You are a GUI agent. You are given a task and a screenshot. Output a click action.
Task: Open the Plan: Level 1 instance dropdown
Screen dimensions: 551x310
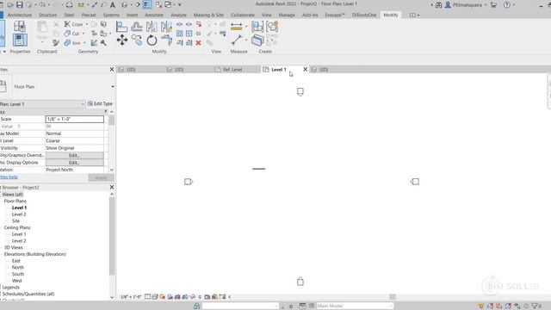83,104
